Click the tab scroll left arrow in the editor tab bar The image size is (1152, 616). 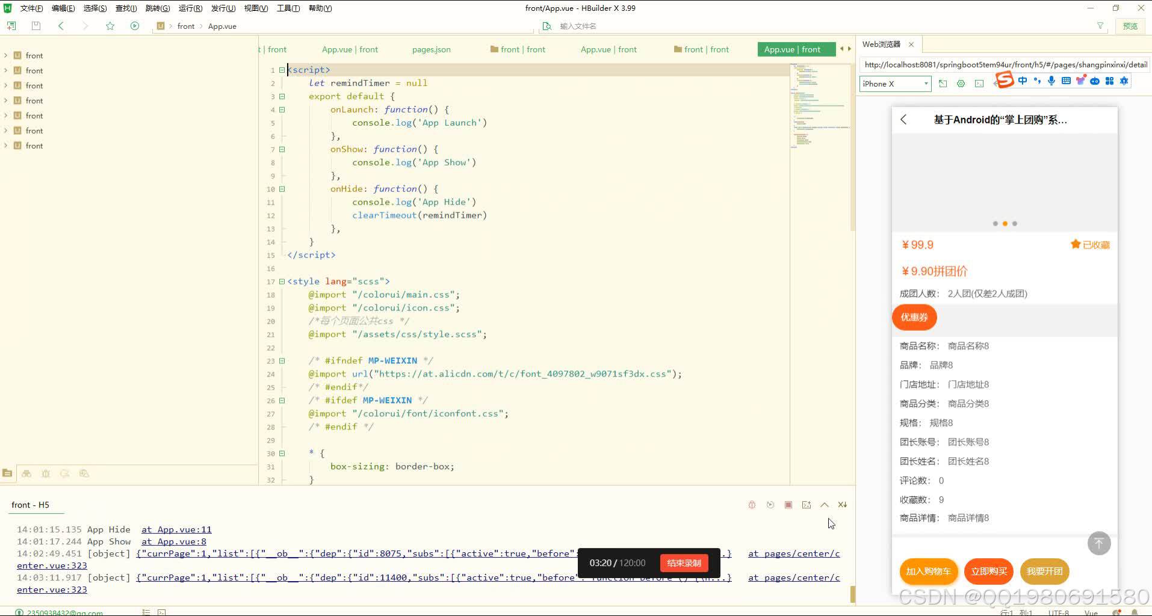pos(842,49)
